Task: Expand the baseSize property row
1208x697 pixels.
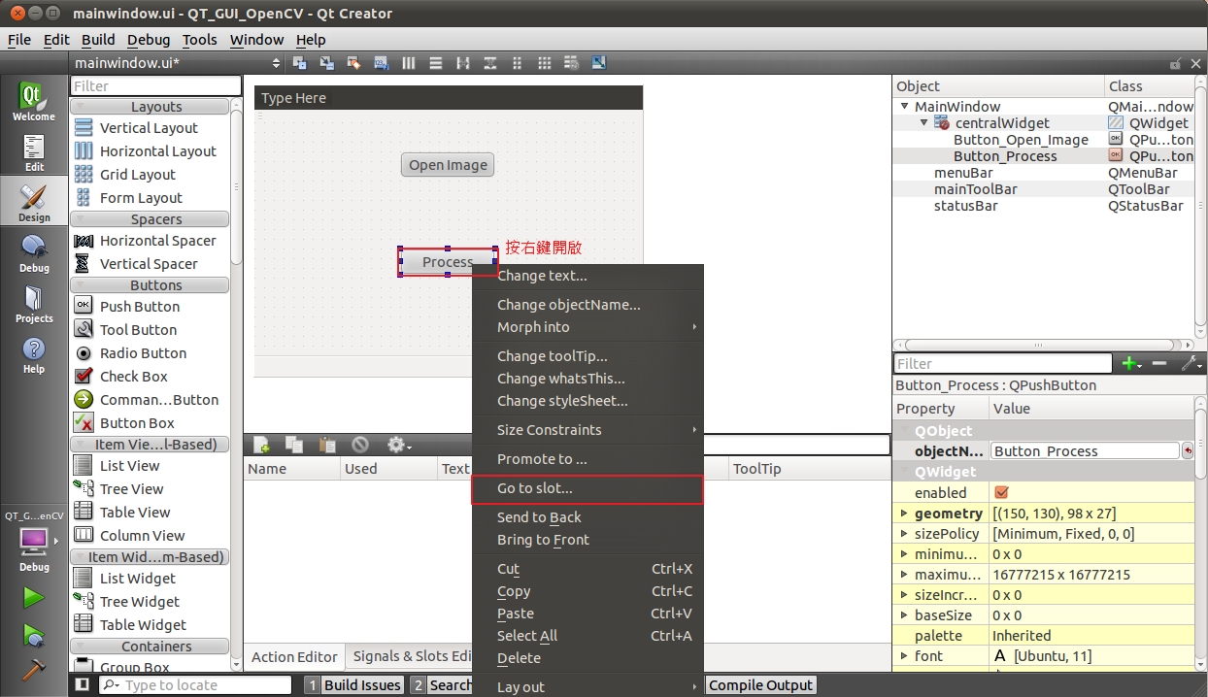Action: [x=905, y=615]
